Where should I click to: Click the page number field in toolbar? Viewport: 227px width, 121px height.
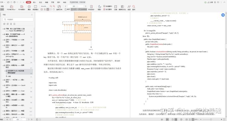pos(76,6)
